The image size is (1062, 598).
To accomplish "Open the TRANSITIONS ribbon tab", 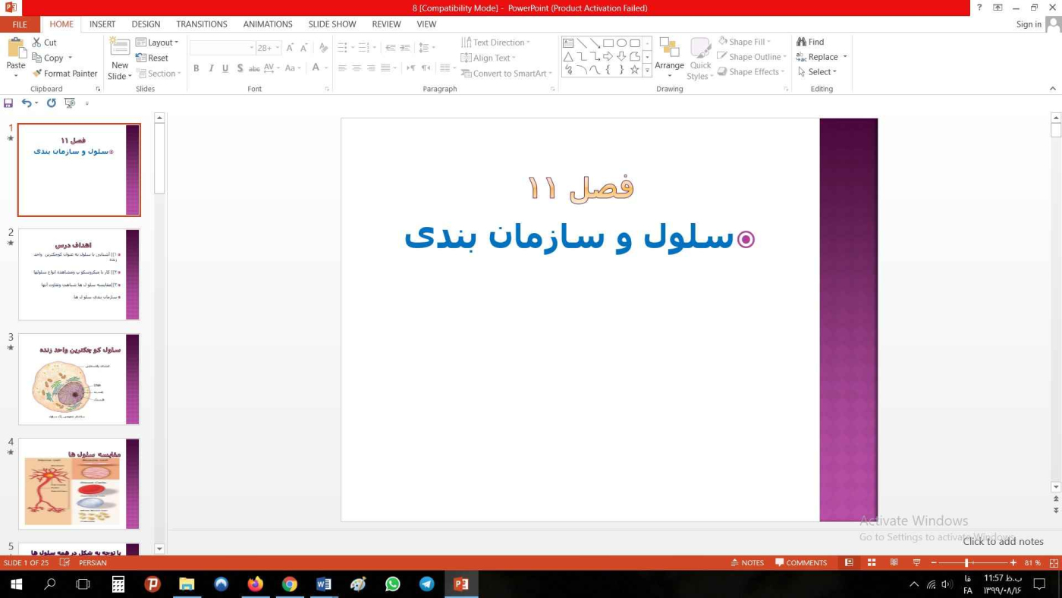I will pos(201,24).
